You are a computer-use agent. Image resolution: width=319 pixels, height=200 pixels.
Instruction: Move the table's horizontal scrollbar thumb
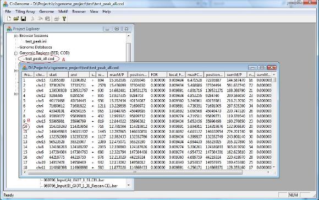[135, 172]
